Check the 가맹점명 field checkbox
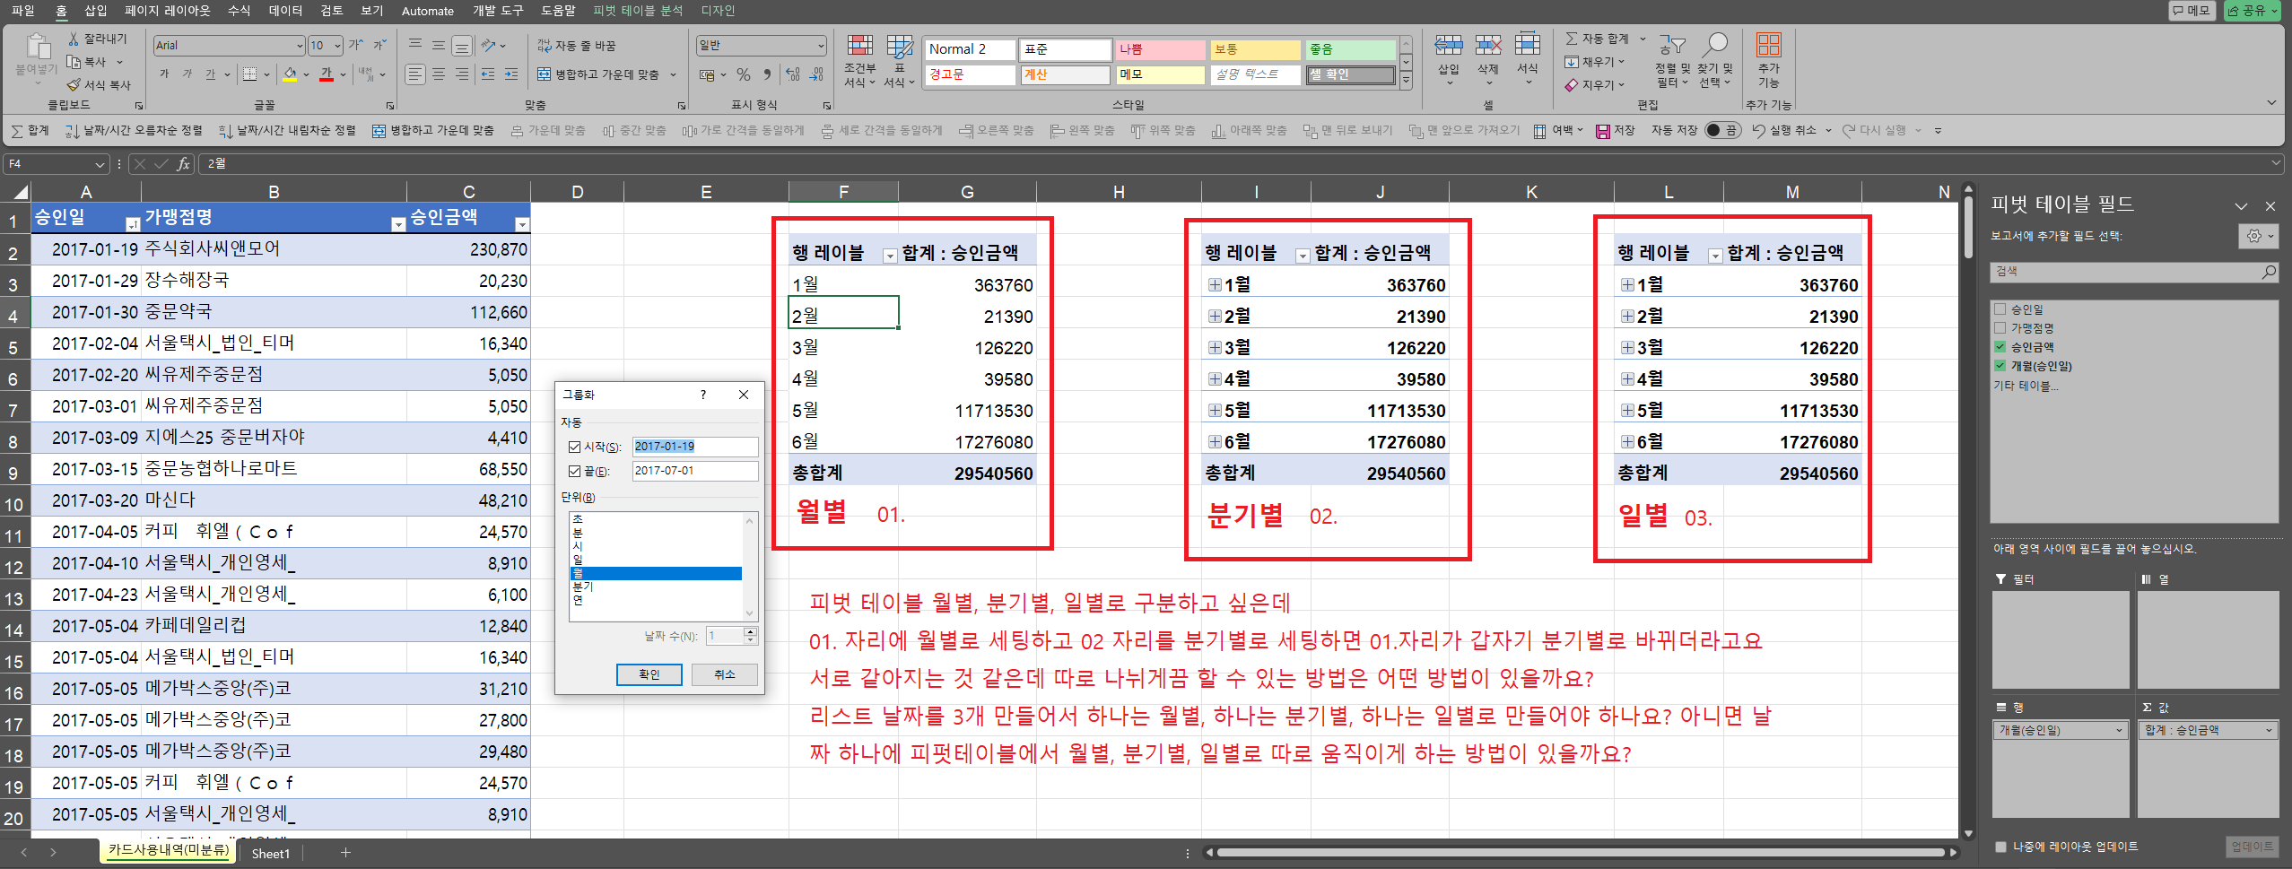This screenshot has height=869, width=2292. tap(2000, 328)
